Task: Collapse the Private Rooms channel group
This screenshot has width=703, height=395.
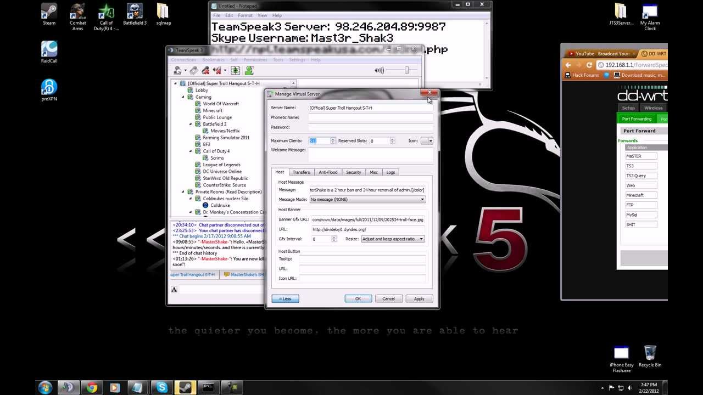Action: [183, 191]
